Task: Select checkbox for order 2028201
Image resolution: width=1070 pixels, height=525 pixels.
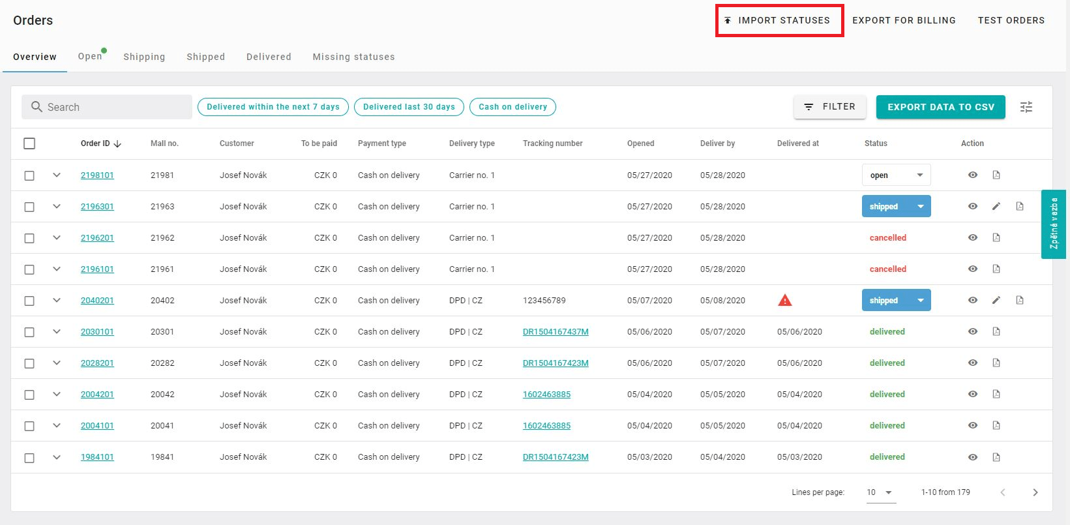Action: click(29, 363)
